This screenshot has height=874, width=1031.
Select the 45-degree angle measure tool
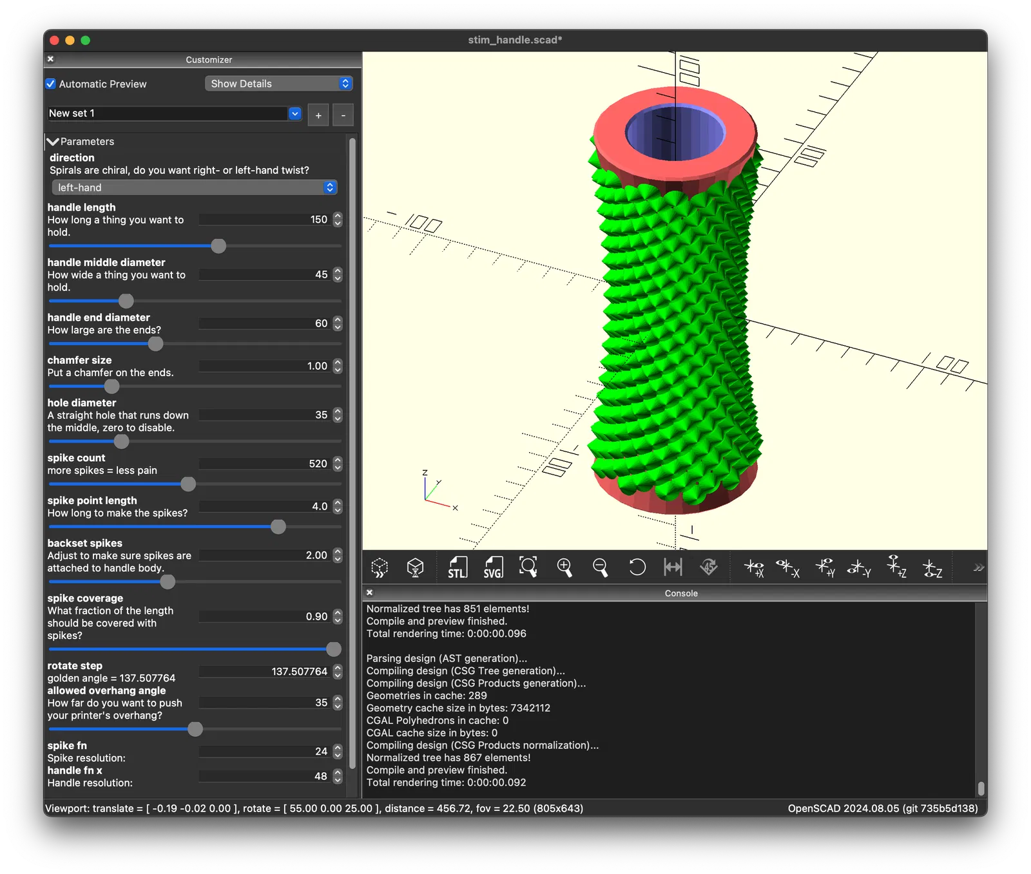709,567
